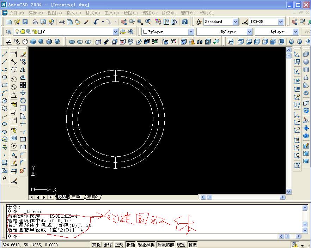Open the Layer Properties Manager icon
This screenshot has width=311, height=248.
click(x=9, y=32)
